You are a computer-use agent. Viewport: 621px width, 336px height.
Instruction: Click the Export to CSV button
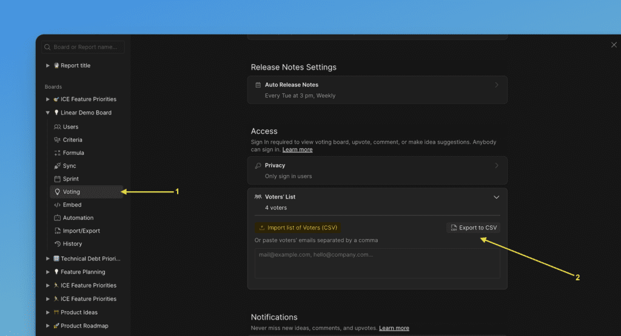point(473,228)
